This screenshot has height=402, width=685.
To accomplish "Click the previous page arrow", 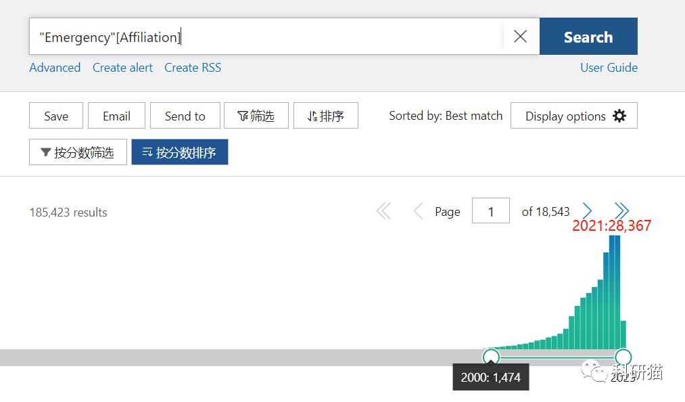I will (418, 212).
